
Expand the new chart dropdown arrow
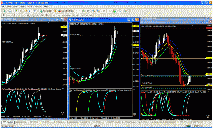coord(6,11)
